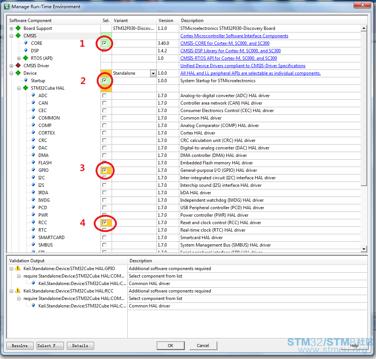
Task: Click the Resolve button
Action: pyautogui.click(x=20, y=346)
